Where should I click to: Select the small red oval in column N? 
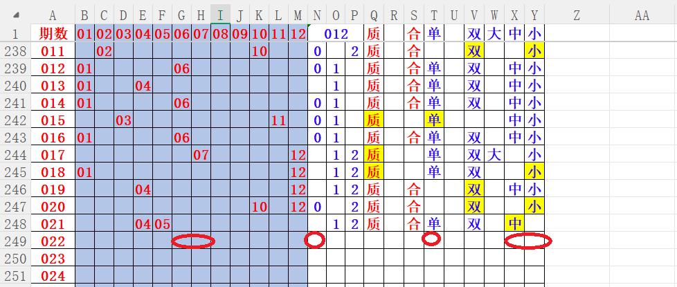point(314,240)
